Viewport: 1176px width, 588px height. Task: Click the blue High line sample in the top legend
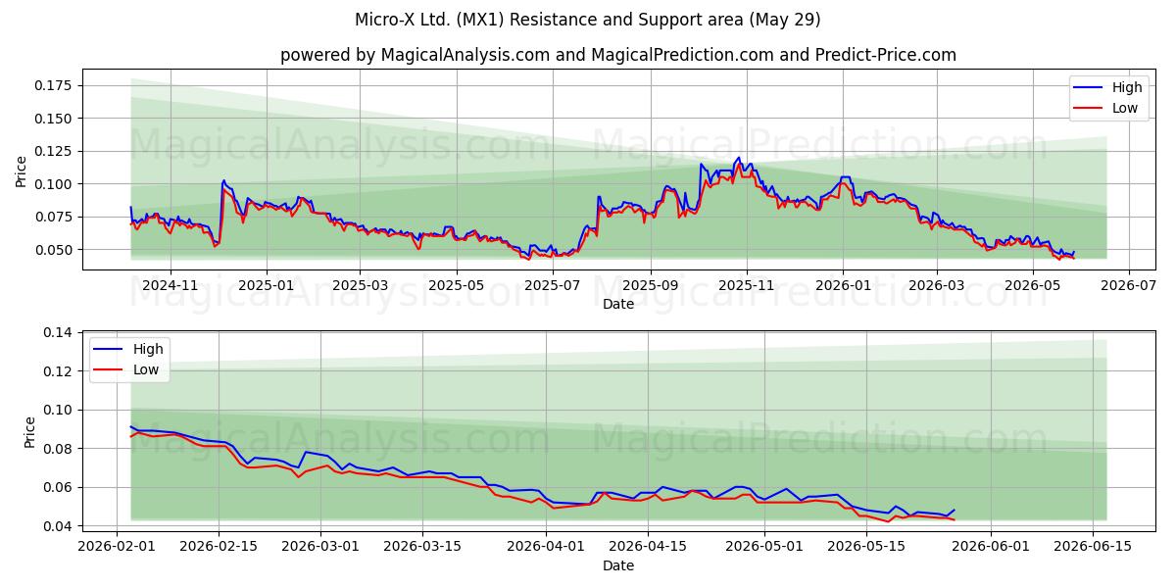click(x=1089, y=88)
